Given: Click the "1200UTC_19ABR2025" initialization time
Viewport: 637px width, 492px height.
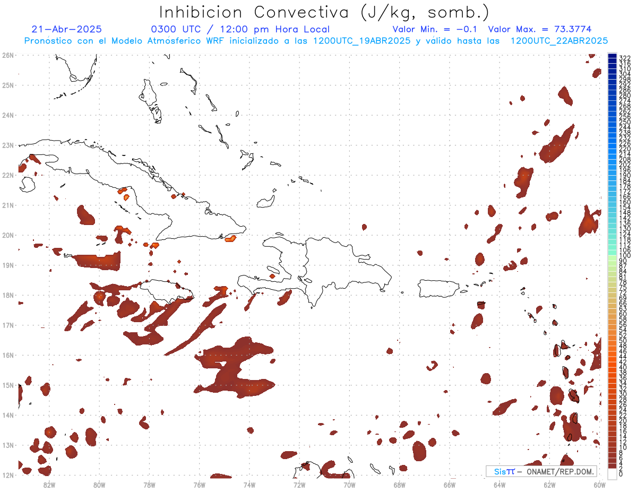Looking at the screenshot, I should click(x=361, y=41).
